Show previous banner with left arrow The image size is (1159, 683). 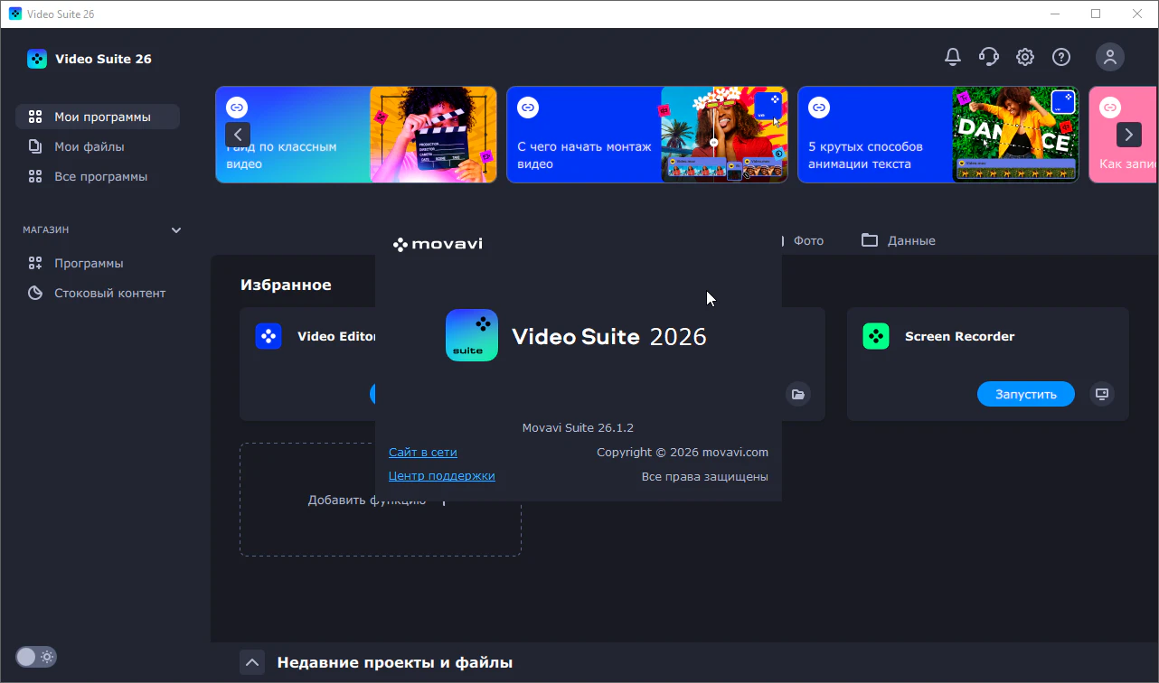coord(238,135)
